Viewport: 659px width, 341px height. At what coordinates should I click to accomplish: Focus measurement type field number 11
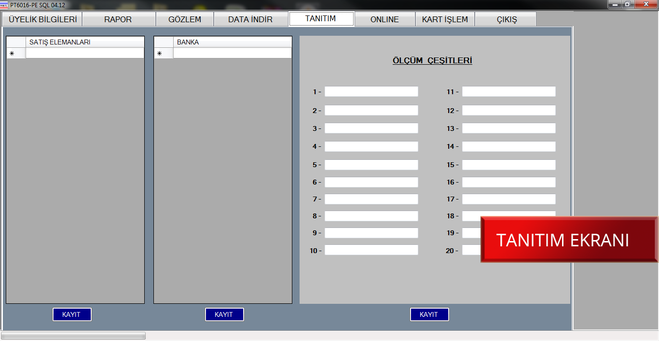tap(508, 92)
